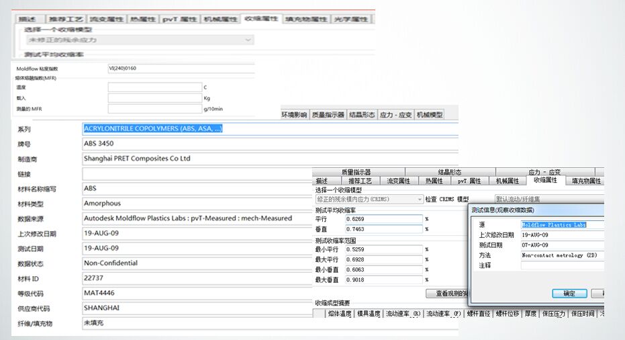Click 上次修改日期 field in 测试信息 dialog
Image resolution: width=625 pixels, height=340 pixels.
point(563,235)
